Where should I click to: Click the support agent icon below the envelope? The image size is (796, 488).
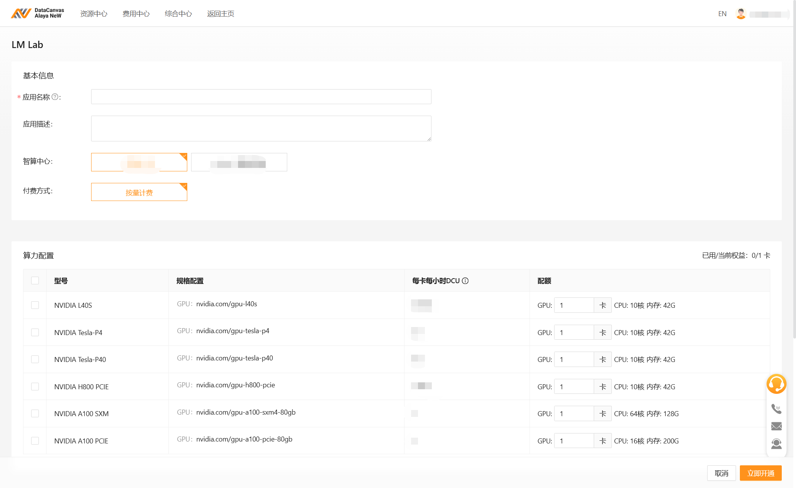tap(776, 444)
